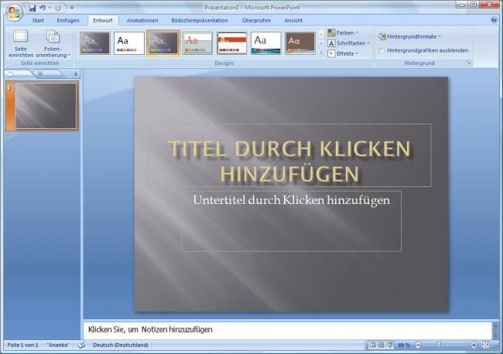Viewport: 503px width, 354px height.
Task: Close the slides pane
Action: [x=76, y=74]
